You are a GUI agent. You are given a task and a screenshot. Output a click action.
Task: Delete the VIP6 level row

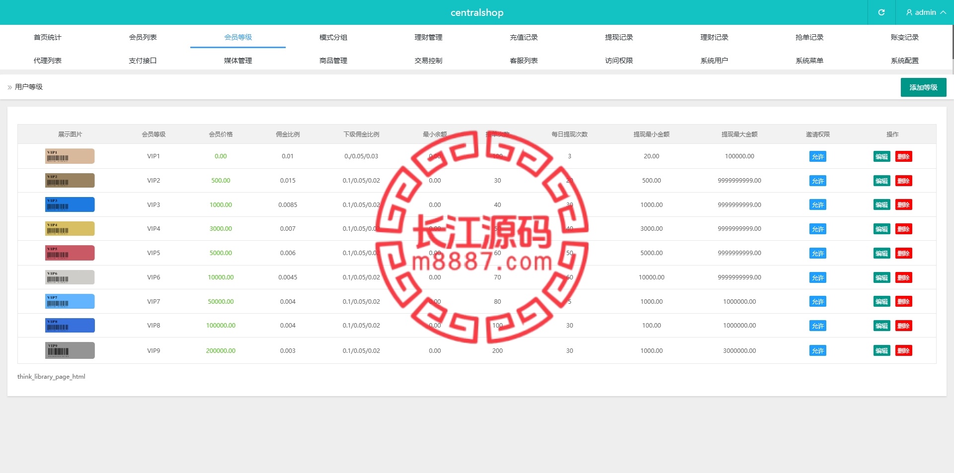904,277
